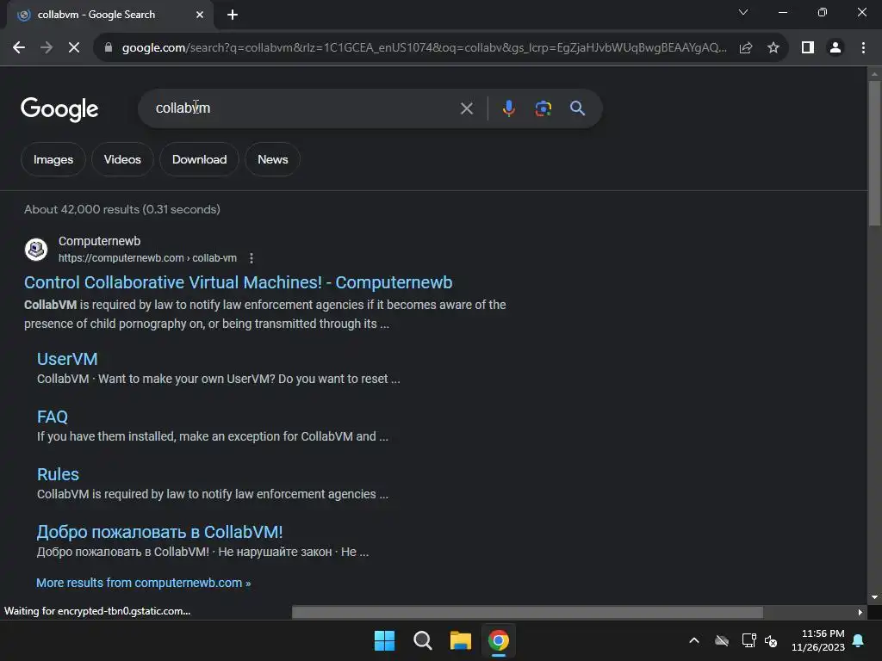Search by image with Google Lens

coord(543,108)
